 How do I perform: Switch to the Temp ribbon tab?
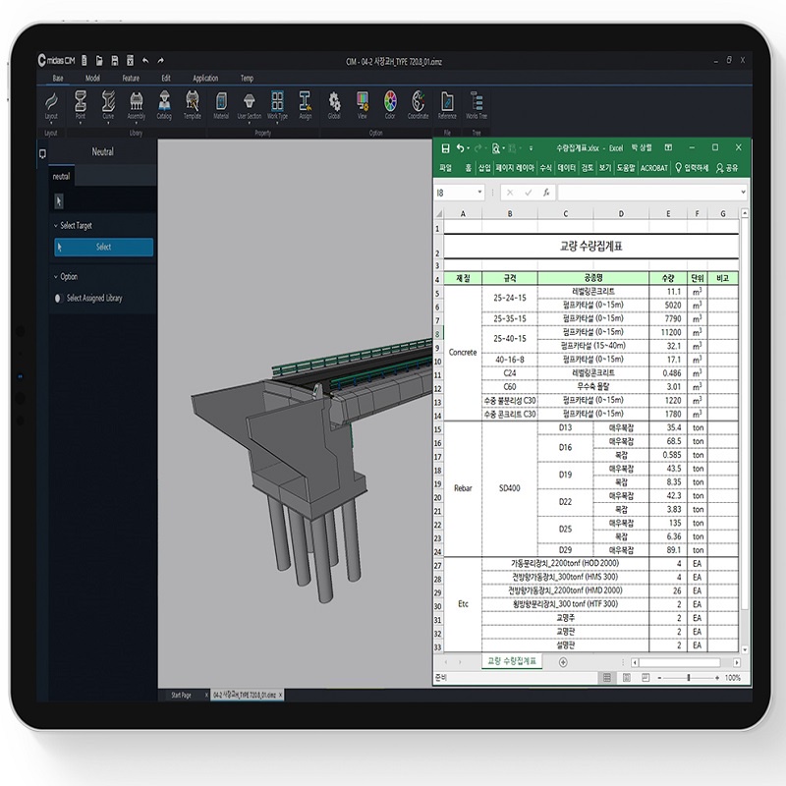tap(247, 79)
